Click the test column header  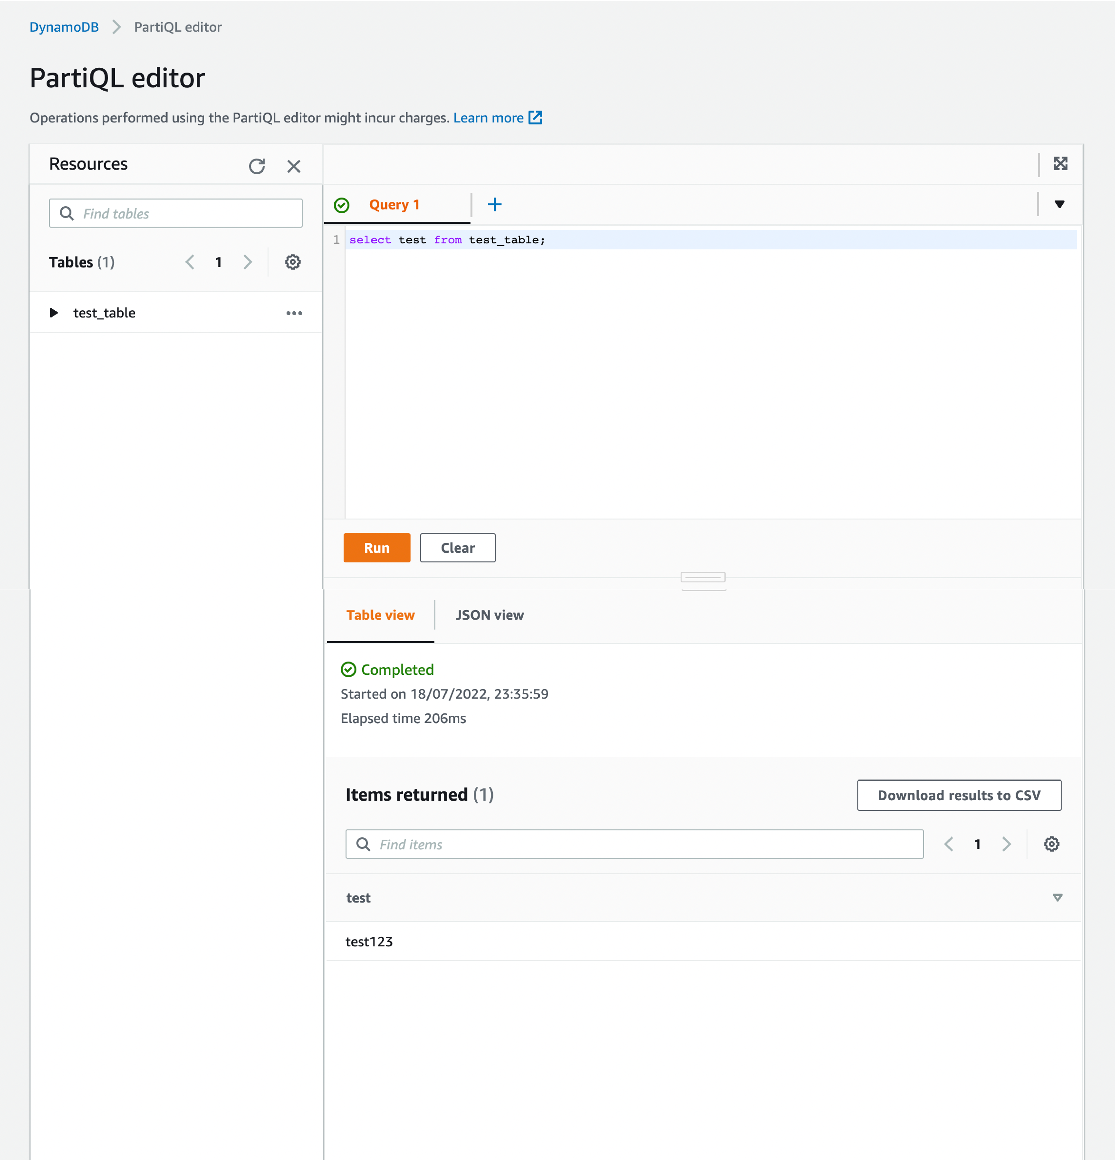point(359,898)
